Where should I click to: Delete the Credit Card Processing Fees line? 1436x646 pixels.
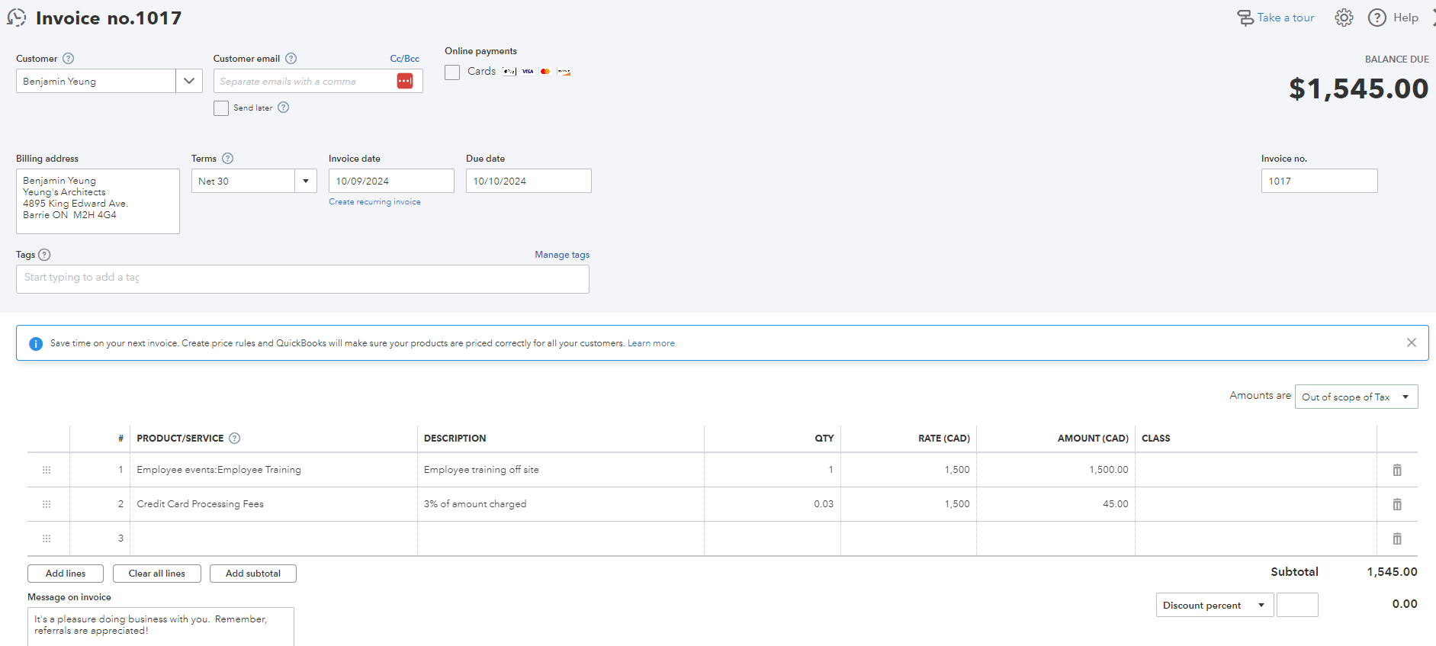coord(1397,504)
